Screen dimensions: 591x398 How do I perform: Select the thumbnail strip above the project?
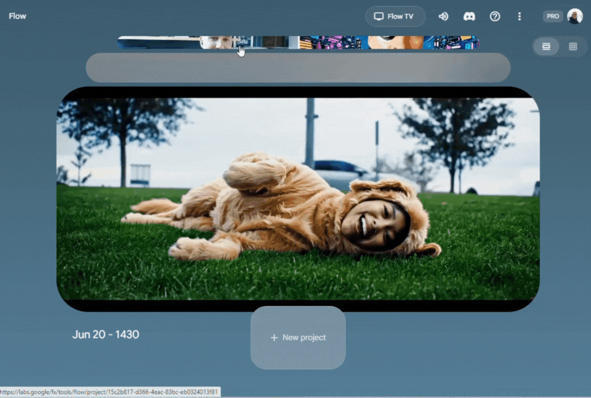(x=298, y=43)
